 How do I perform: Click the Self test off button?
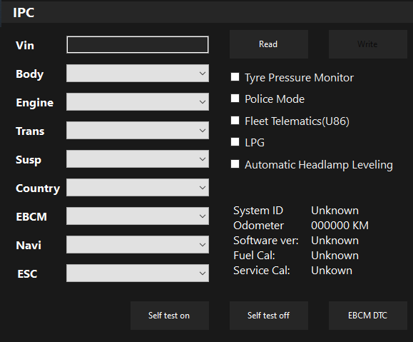coord(269,316)
